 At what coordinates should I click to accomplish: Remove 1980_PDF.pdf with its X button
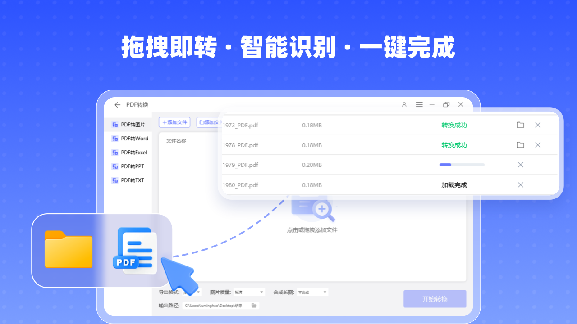tap(520, 184)
